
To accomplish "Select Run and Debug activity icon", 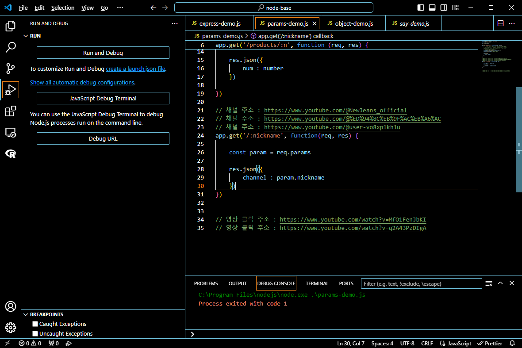I will 10,90.
